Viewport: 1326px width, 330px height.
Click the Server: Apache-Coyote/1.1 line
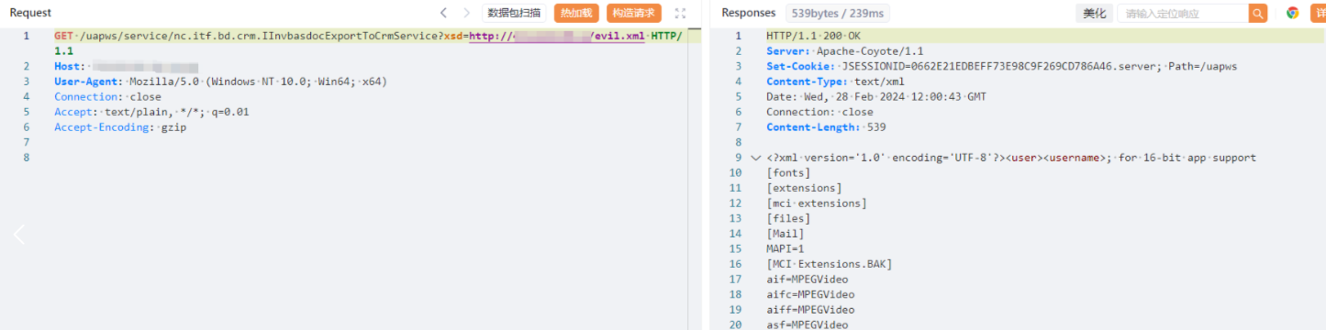point(845,51)
